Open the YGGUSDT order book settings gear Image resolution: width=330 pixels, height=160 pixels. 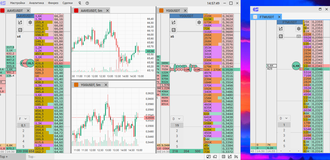pyautogui.click(x=199, y=22)
